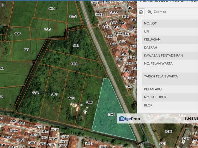The width and height of the screenshot is (198, 148).
Task: Click lot 8404 label on map
Action: (x=114, y=44)
